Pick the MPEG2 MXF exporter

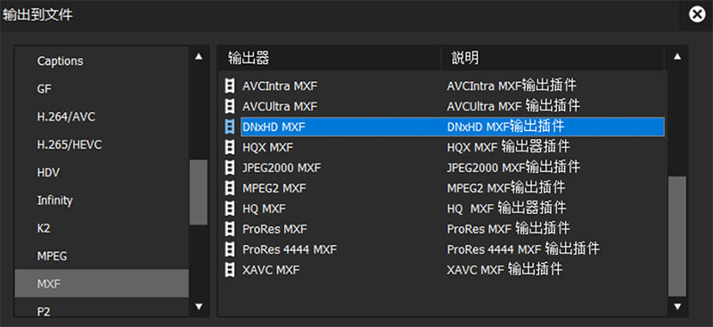click(x=275, y=188)
